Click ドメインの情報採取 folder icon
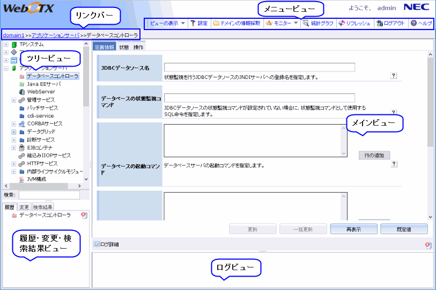Screen dimensions: 436x290 (216, 24)
